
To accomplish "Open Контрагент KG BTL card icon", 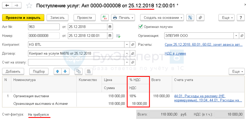I will point(132,45).
